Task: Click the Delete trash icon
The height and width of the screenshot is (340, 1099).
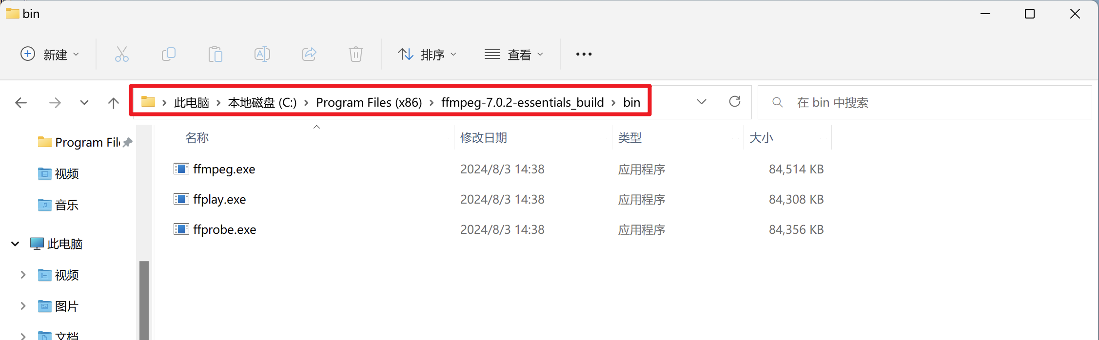Action: [x=356, y=54]
